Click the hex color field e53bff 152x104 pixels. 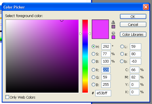click(103, 93)
